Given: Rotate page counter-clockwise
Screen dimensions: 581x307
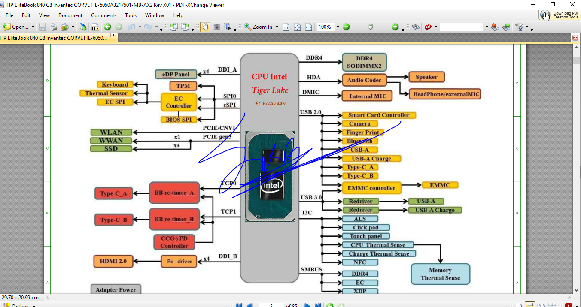Looking at the screenshot, I should click(173, 27).
